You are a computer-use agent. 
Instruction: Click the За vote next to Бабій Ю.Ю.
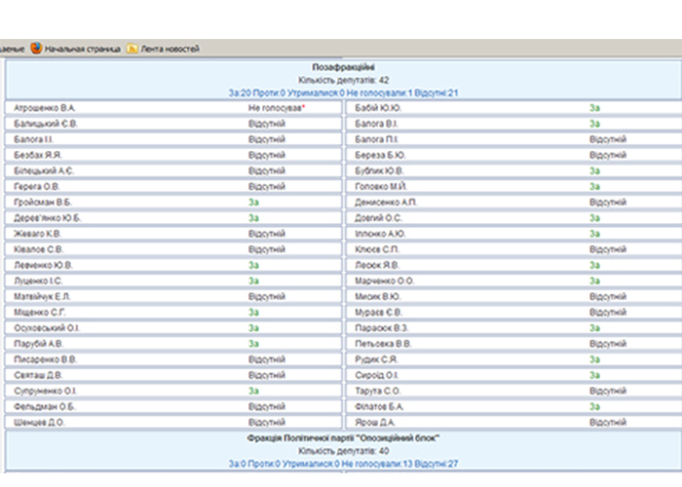pyautogui.click(x=594, y=108)
